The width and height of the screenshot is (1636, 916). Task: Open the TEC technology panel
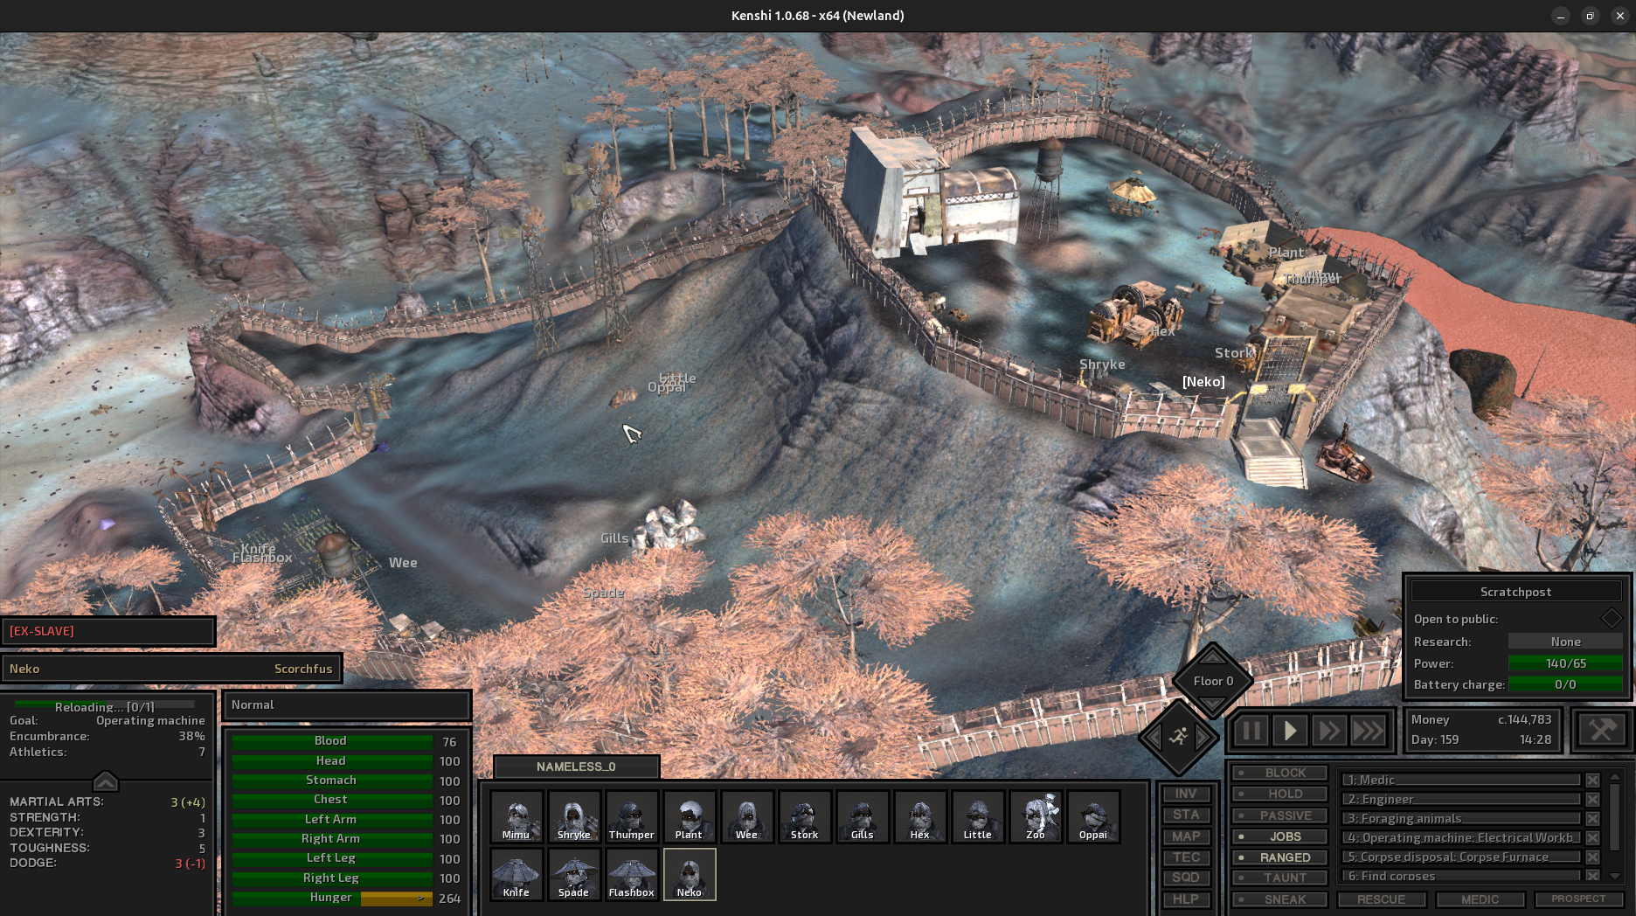pyautogui.click(x=1186, y=857)
